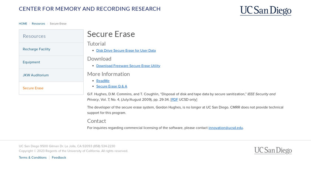
Task: Open Recharge Facility in the sidebar
Action: coord(36,49)
